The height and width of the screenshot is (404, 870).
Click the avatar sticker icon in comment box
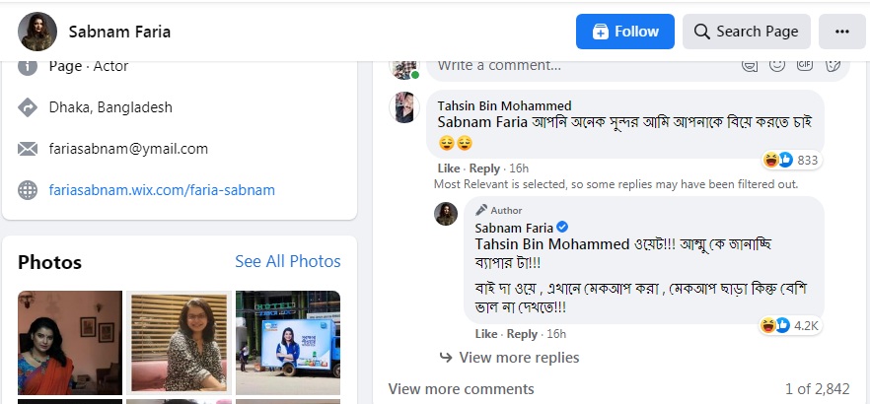click(x=751, y=64)
